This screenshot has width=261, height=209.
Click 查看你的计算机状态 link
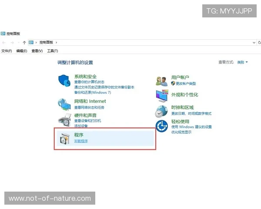89,82
